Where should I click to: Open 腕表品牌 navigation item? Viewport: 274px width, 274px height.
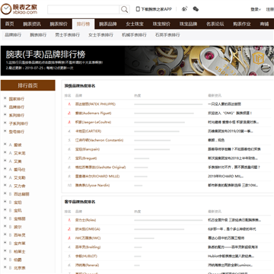click(x=108, y=24)
